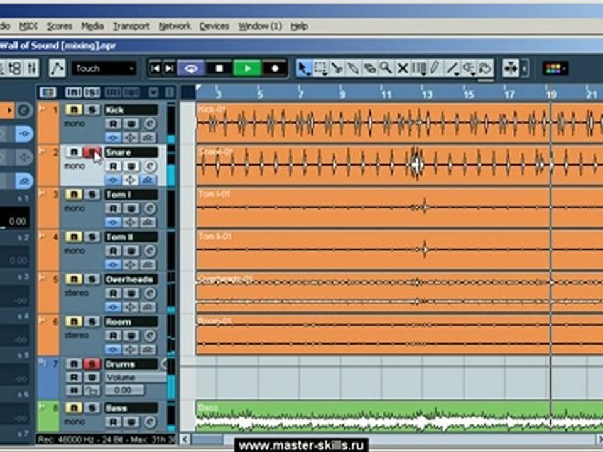Solo the Kick track
603x452 pixels.
(x=92, y=110)
